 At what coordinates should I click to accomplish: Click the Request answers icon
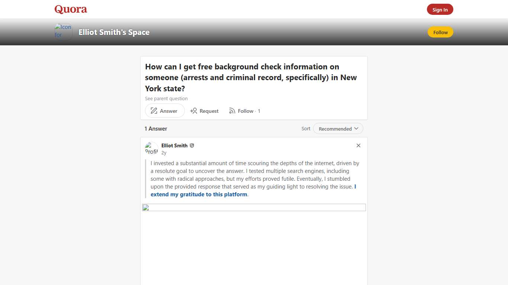[194, 111]
